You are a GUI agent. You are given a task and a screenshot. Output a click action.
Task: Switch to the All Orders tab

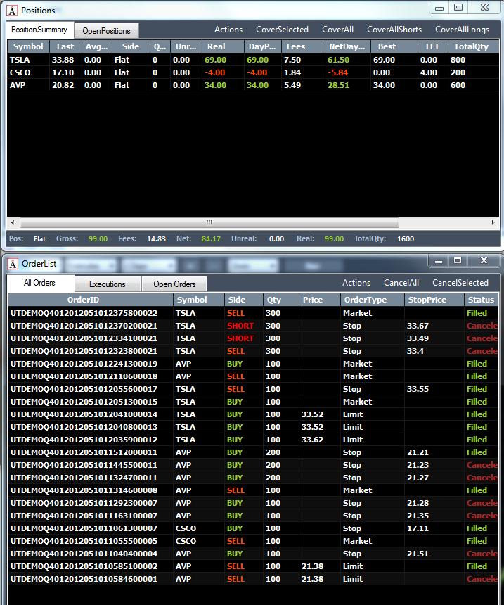[x=40, y=283]
